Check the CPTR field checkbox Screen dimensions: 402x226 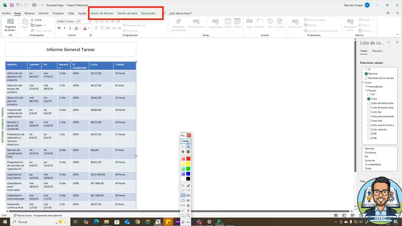[369, 138]
